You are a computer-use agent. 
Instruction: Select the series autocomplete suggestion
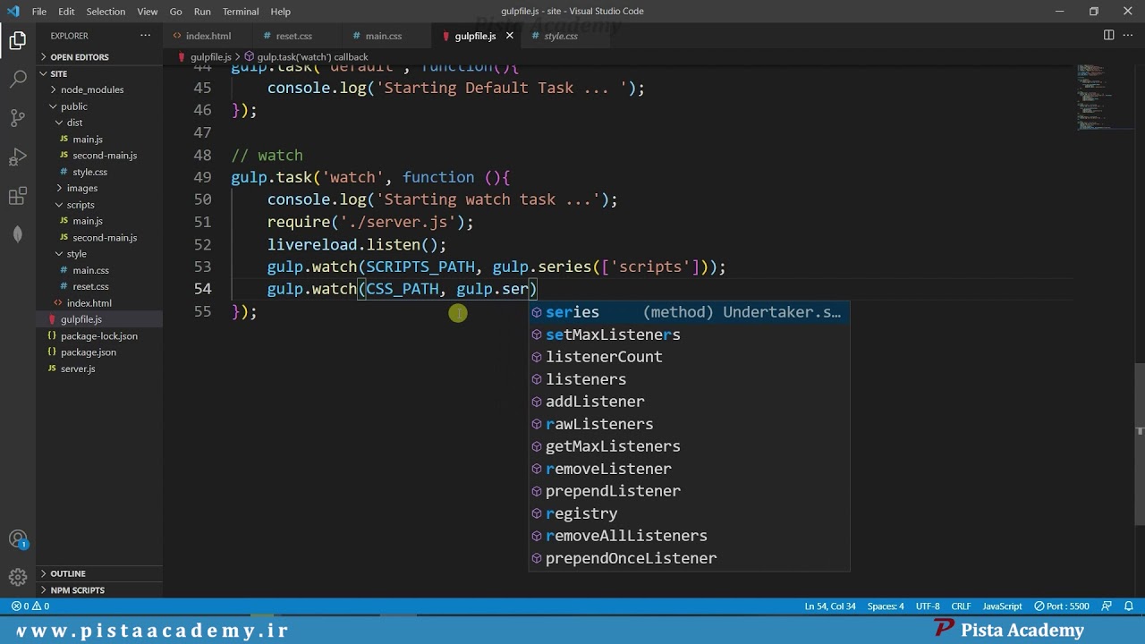tap(689, 312)
